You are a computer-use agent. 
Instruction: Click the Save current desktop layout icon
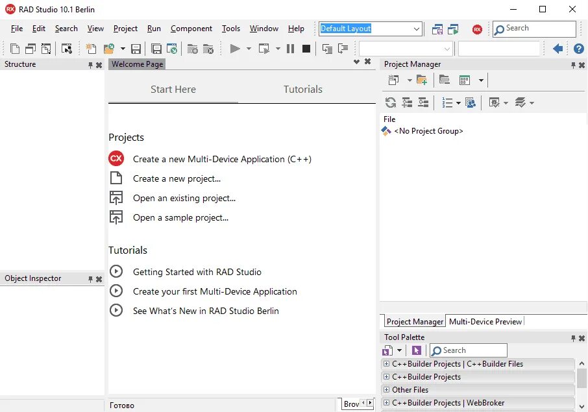[437, 29]
